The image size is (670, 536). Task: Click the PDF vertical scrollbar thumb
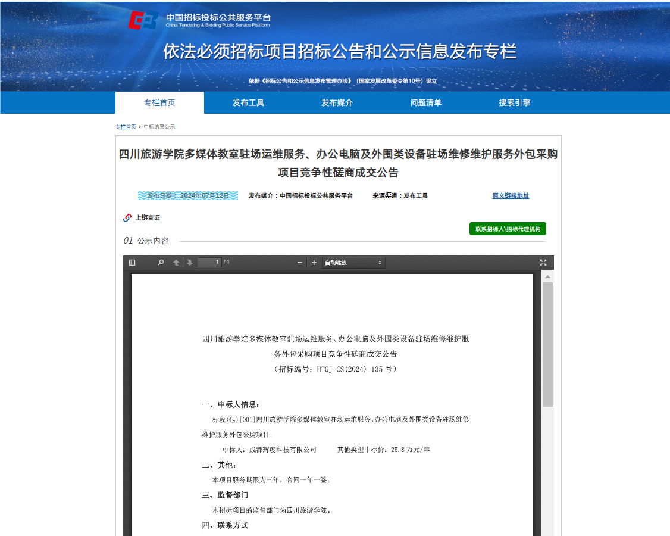(x=547, y=344)
